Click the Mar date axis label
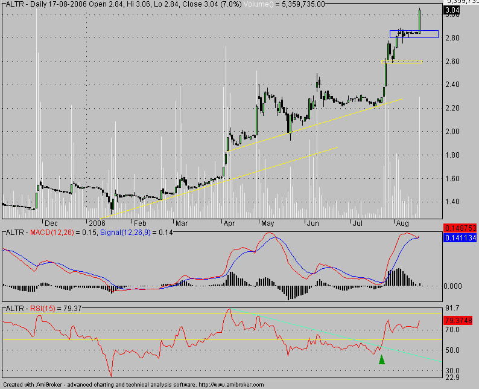The height and width of the screenshot is (389, 479). click(182, 223)
